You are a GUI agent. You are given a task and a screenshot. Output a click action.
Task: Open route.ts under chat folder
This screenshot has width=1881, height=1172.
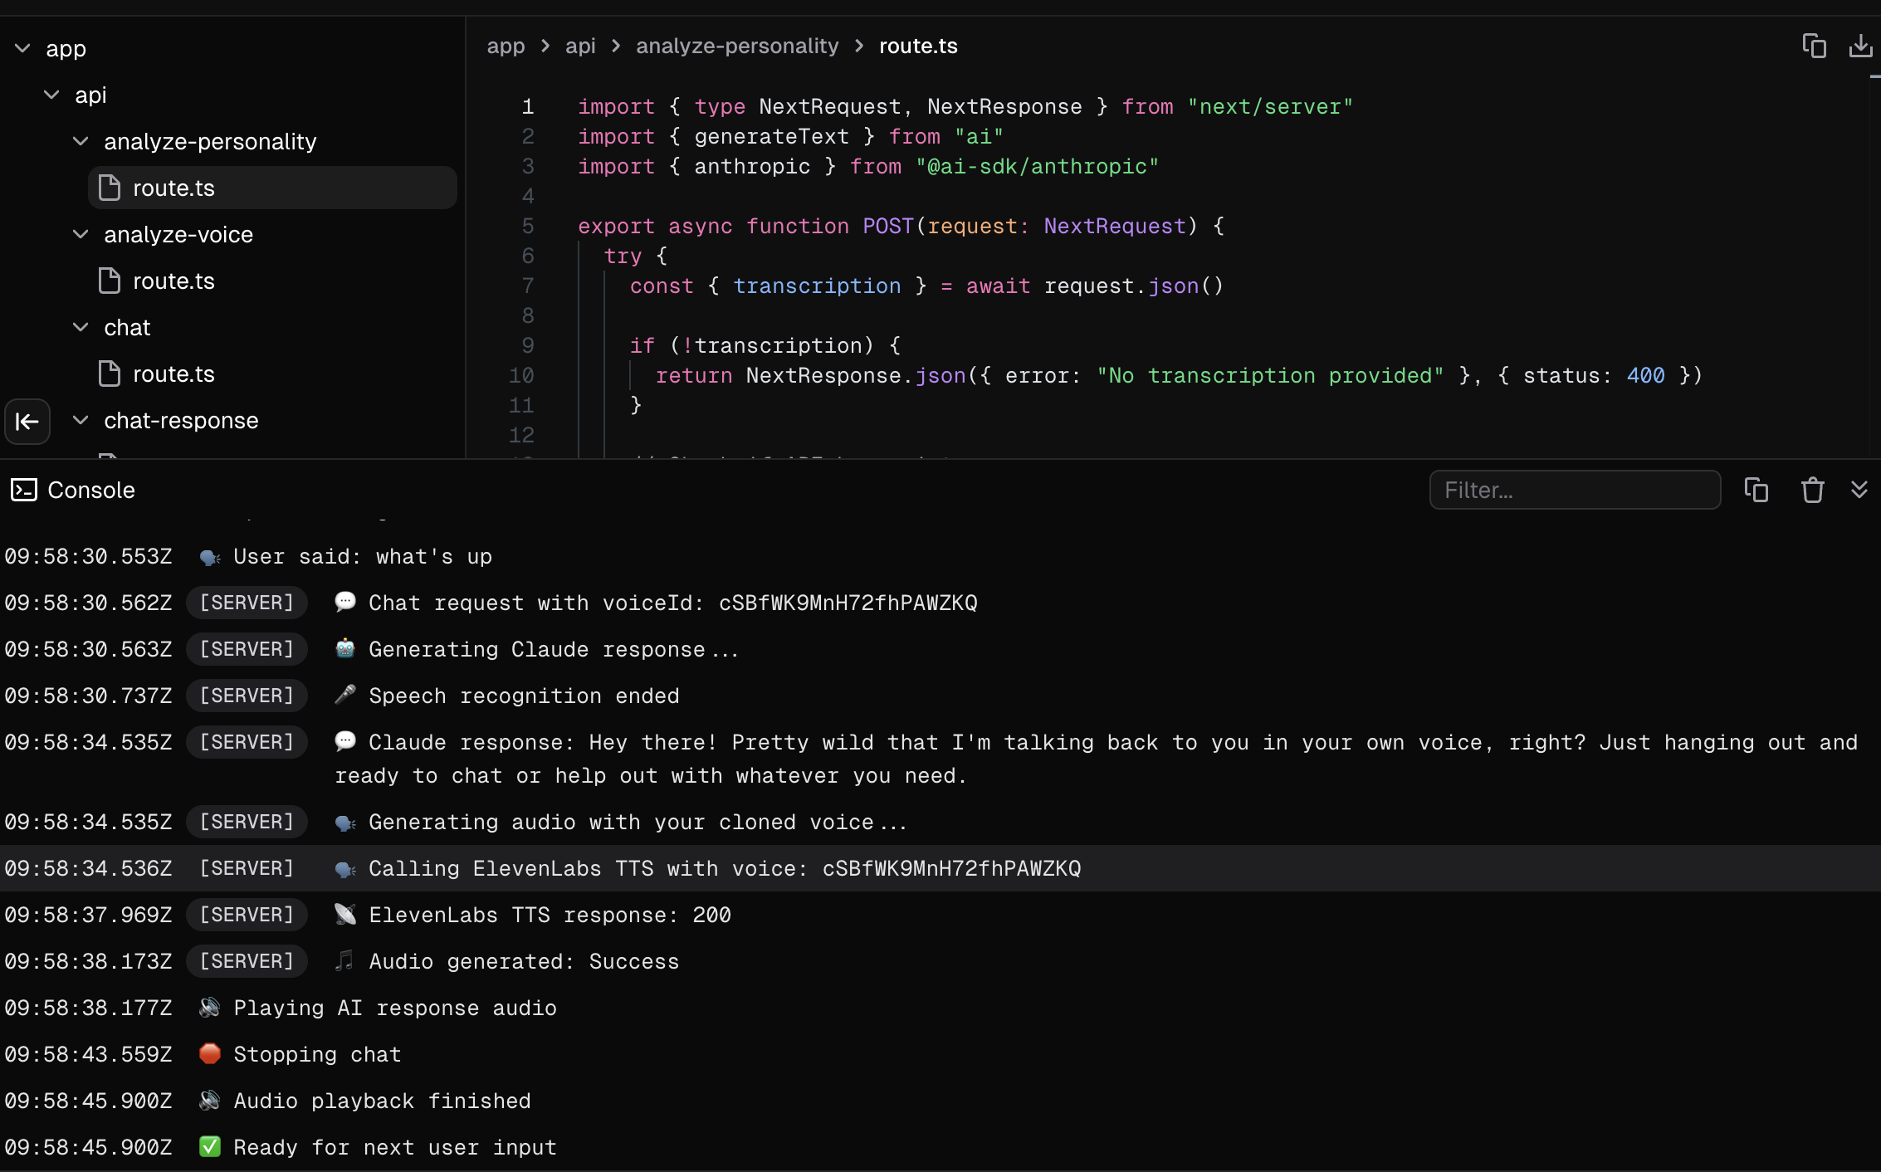click(x=173, y=374)
